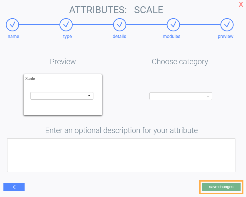Viewport: 246px width, 197px height.
Task: Click the Scale label in preview card
Action: [x=30, y=79]
